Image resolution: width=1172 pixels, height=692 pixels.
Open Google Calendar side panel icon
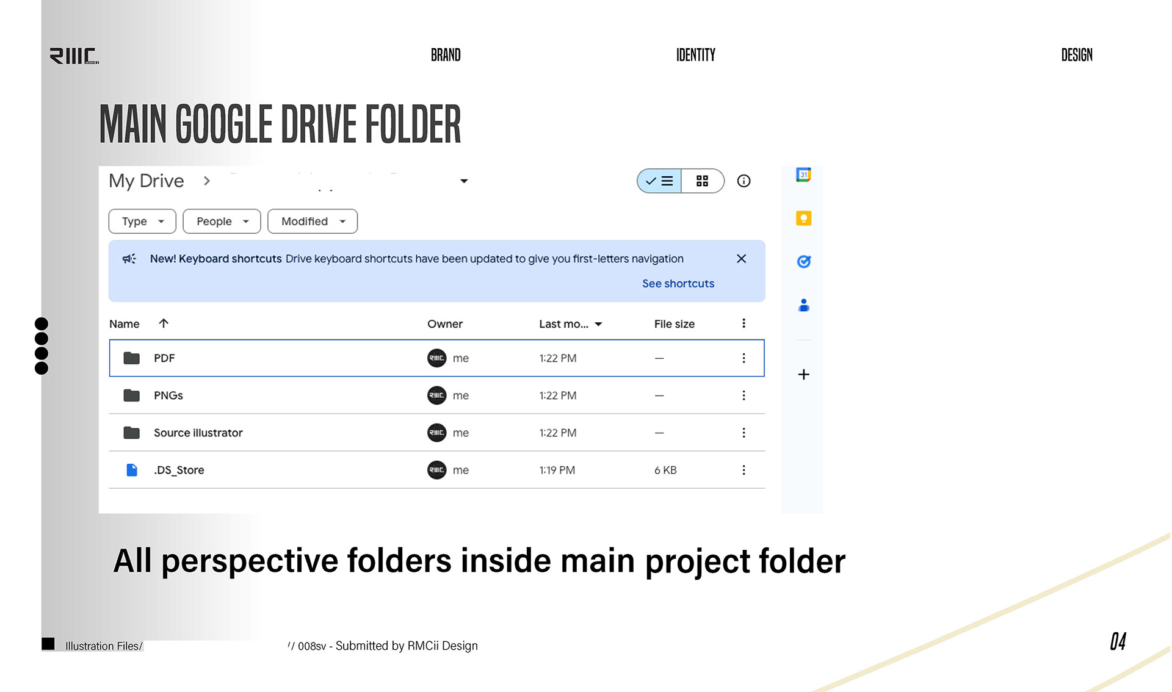[803, 175]
